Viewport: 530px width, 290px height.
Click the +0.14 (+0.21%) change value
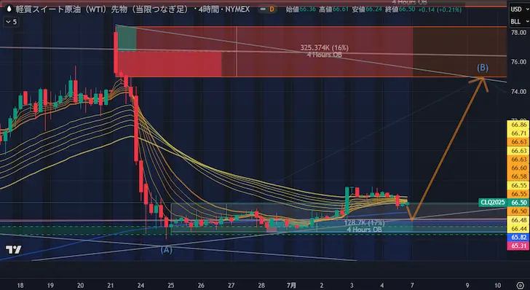pos(440,9)
